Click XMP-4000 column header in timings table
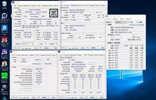Viewport: 156px width, 100px height. pyautogui.click(x=99, y=75)
